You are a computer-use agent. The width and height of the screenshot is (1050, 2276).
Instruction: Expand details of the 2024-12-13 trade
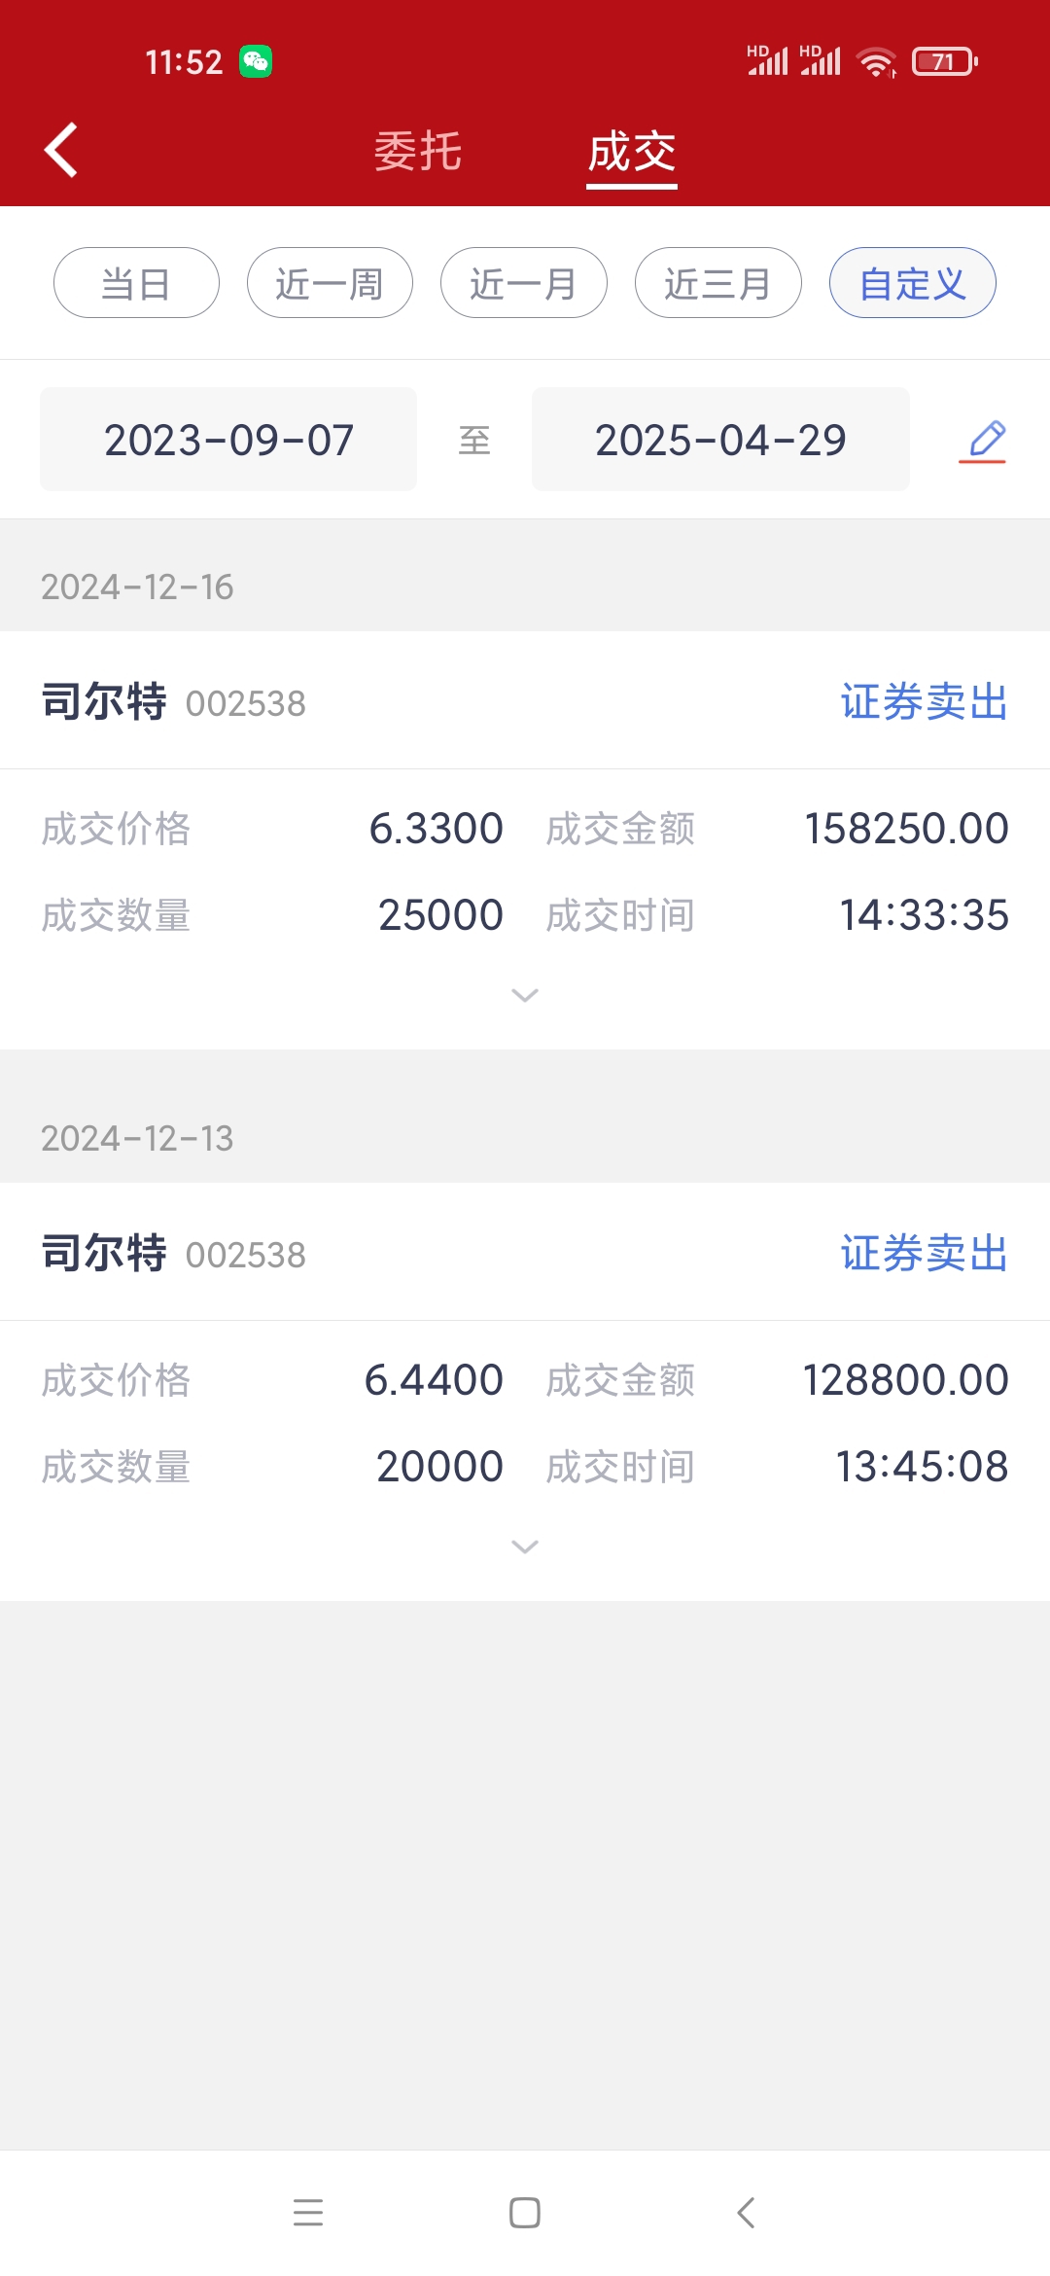tap(525, 1547)
